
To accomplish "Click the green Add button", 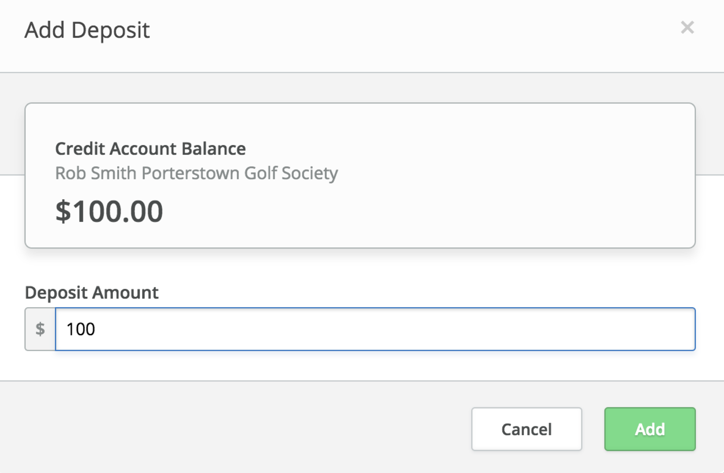I will (x=650, y=429).
